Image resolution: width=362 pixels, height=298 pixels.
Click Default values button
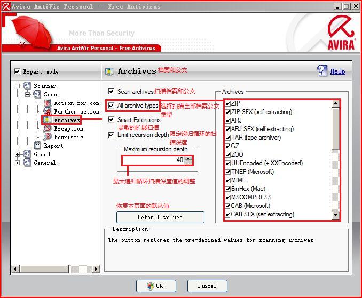click(x=160, y=217)
